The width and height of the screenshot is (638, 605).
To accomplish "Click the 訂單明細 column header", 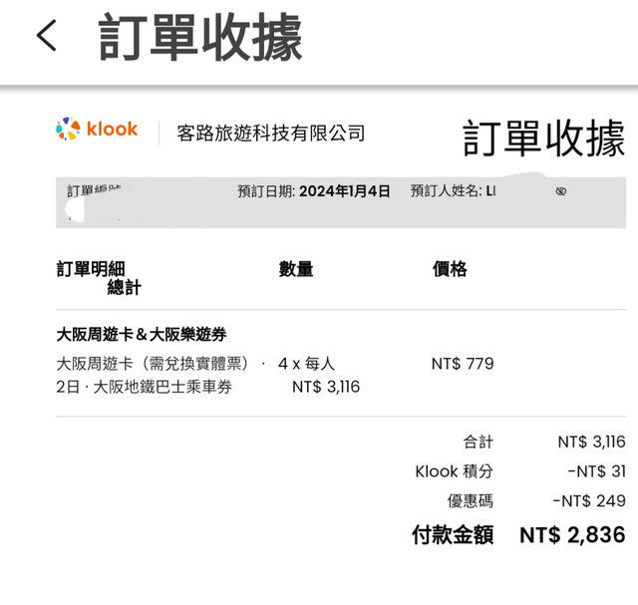I will tap(91, 269).
